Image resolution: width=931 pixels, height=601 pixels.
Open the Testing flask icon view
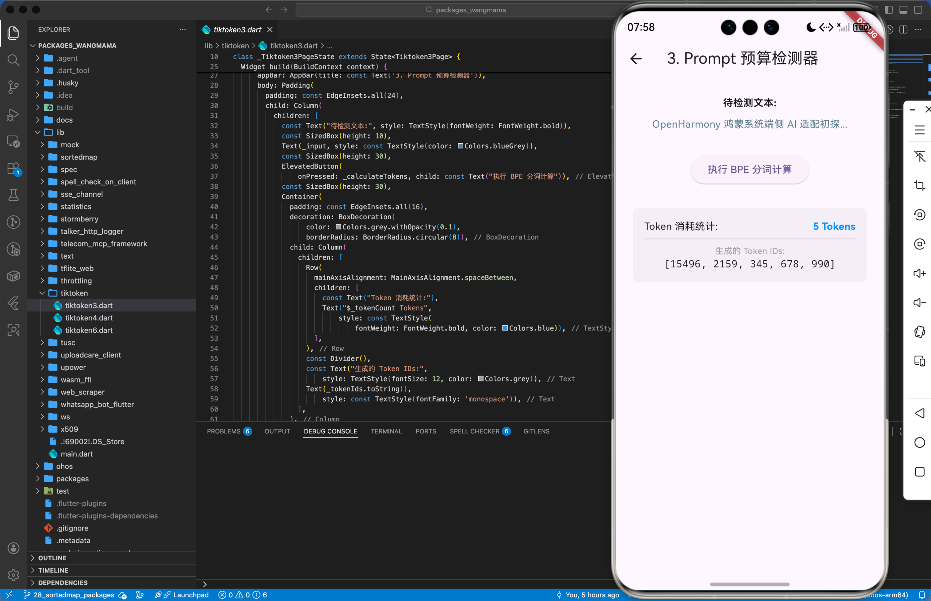coord(13,195)
